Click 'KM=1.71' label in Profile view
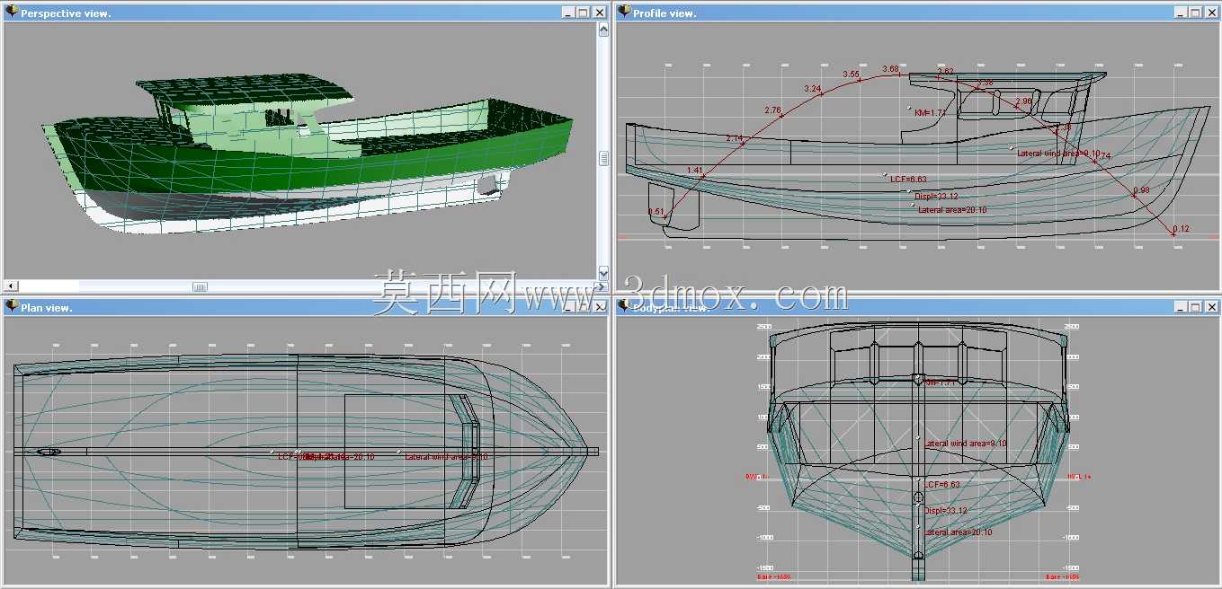Viewport: 1222px width, 589px height. (x=931, y=113)
